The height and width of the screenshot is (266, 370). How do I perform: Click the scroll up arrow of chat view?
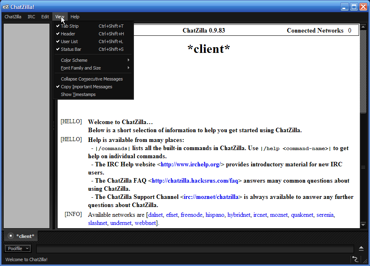tap(363, 26)
